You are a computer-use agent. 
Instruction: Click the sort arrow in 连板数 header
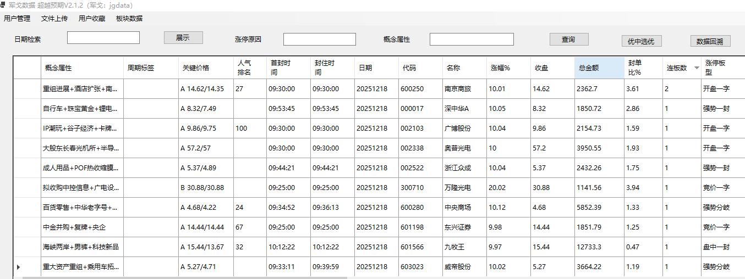[697, 68]
